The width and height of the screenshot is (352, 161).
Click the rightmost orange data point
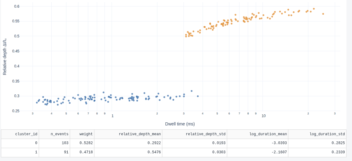[323, 14]
